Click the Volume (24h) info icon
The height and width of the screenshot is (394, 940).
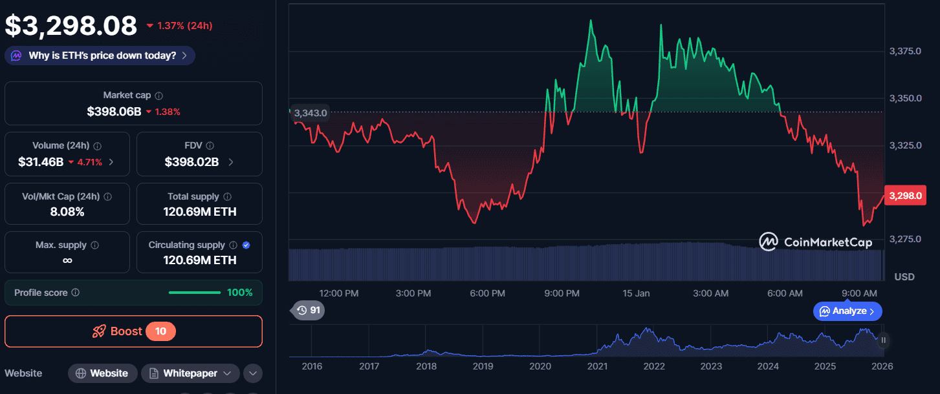[97, 146]
